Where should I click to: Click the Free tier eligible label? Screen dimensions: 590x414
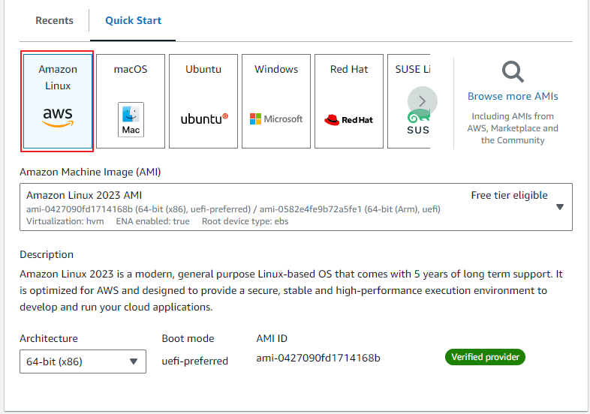point(509,195)
